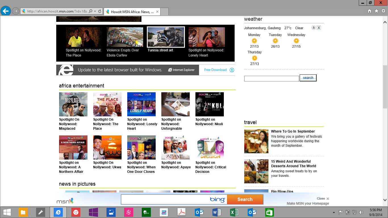Viewport: 388px width, 218px height.
Task: Open Tunisia street art gallery thumbnail
Action: [166, 37]
